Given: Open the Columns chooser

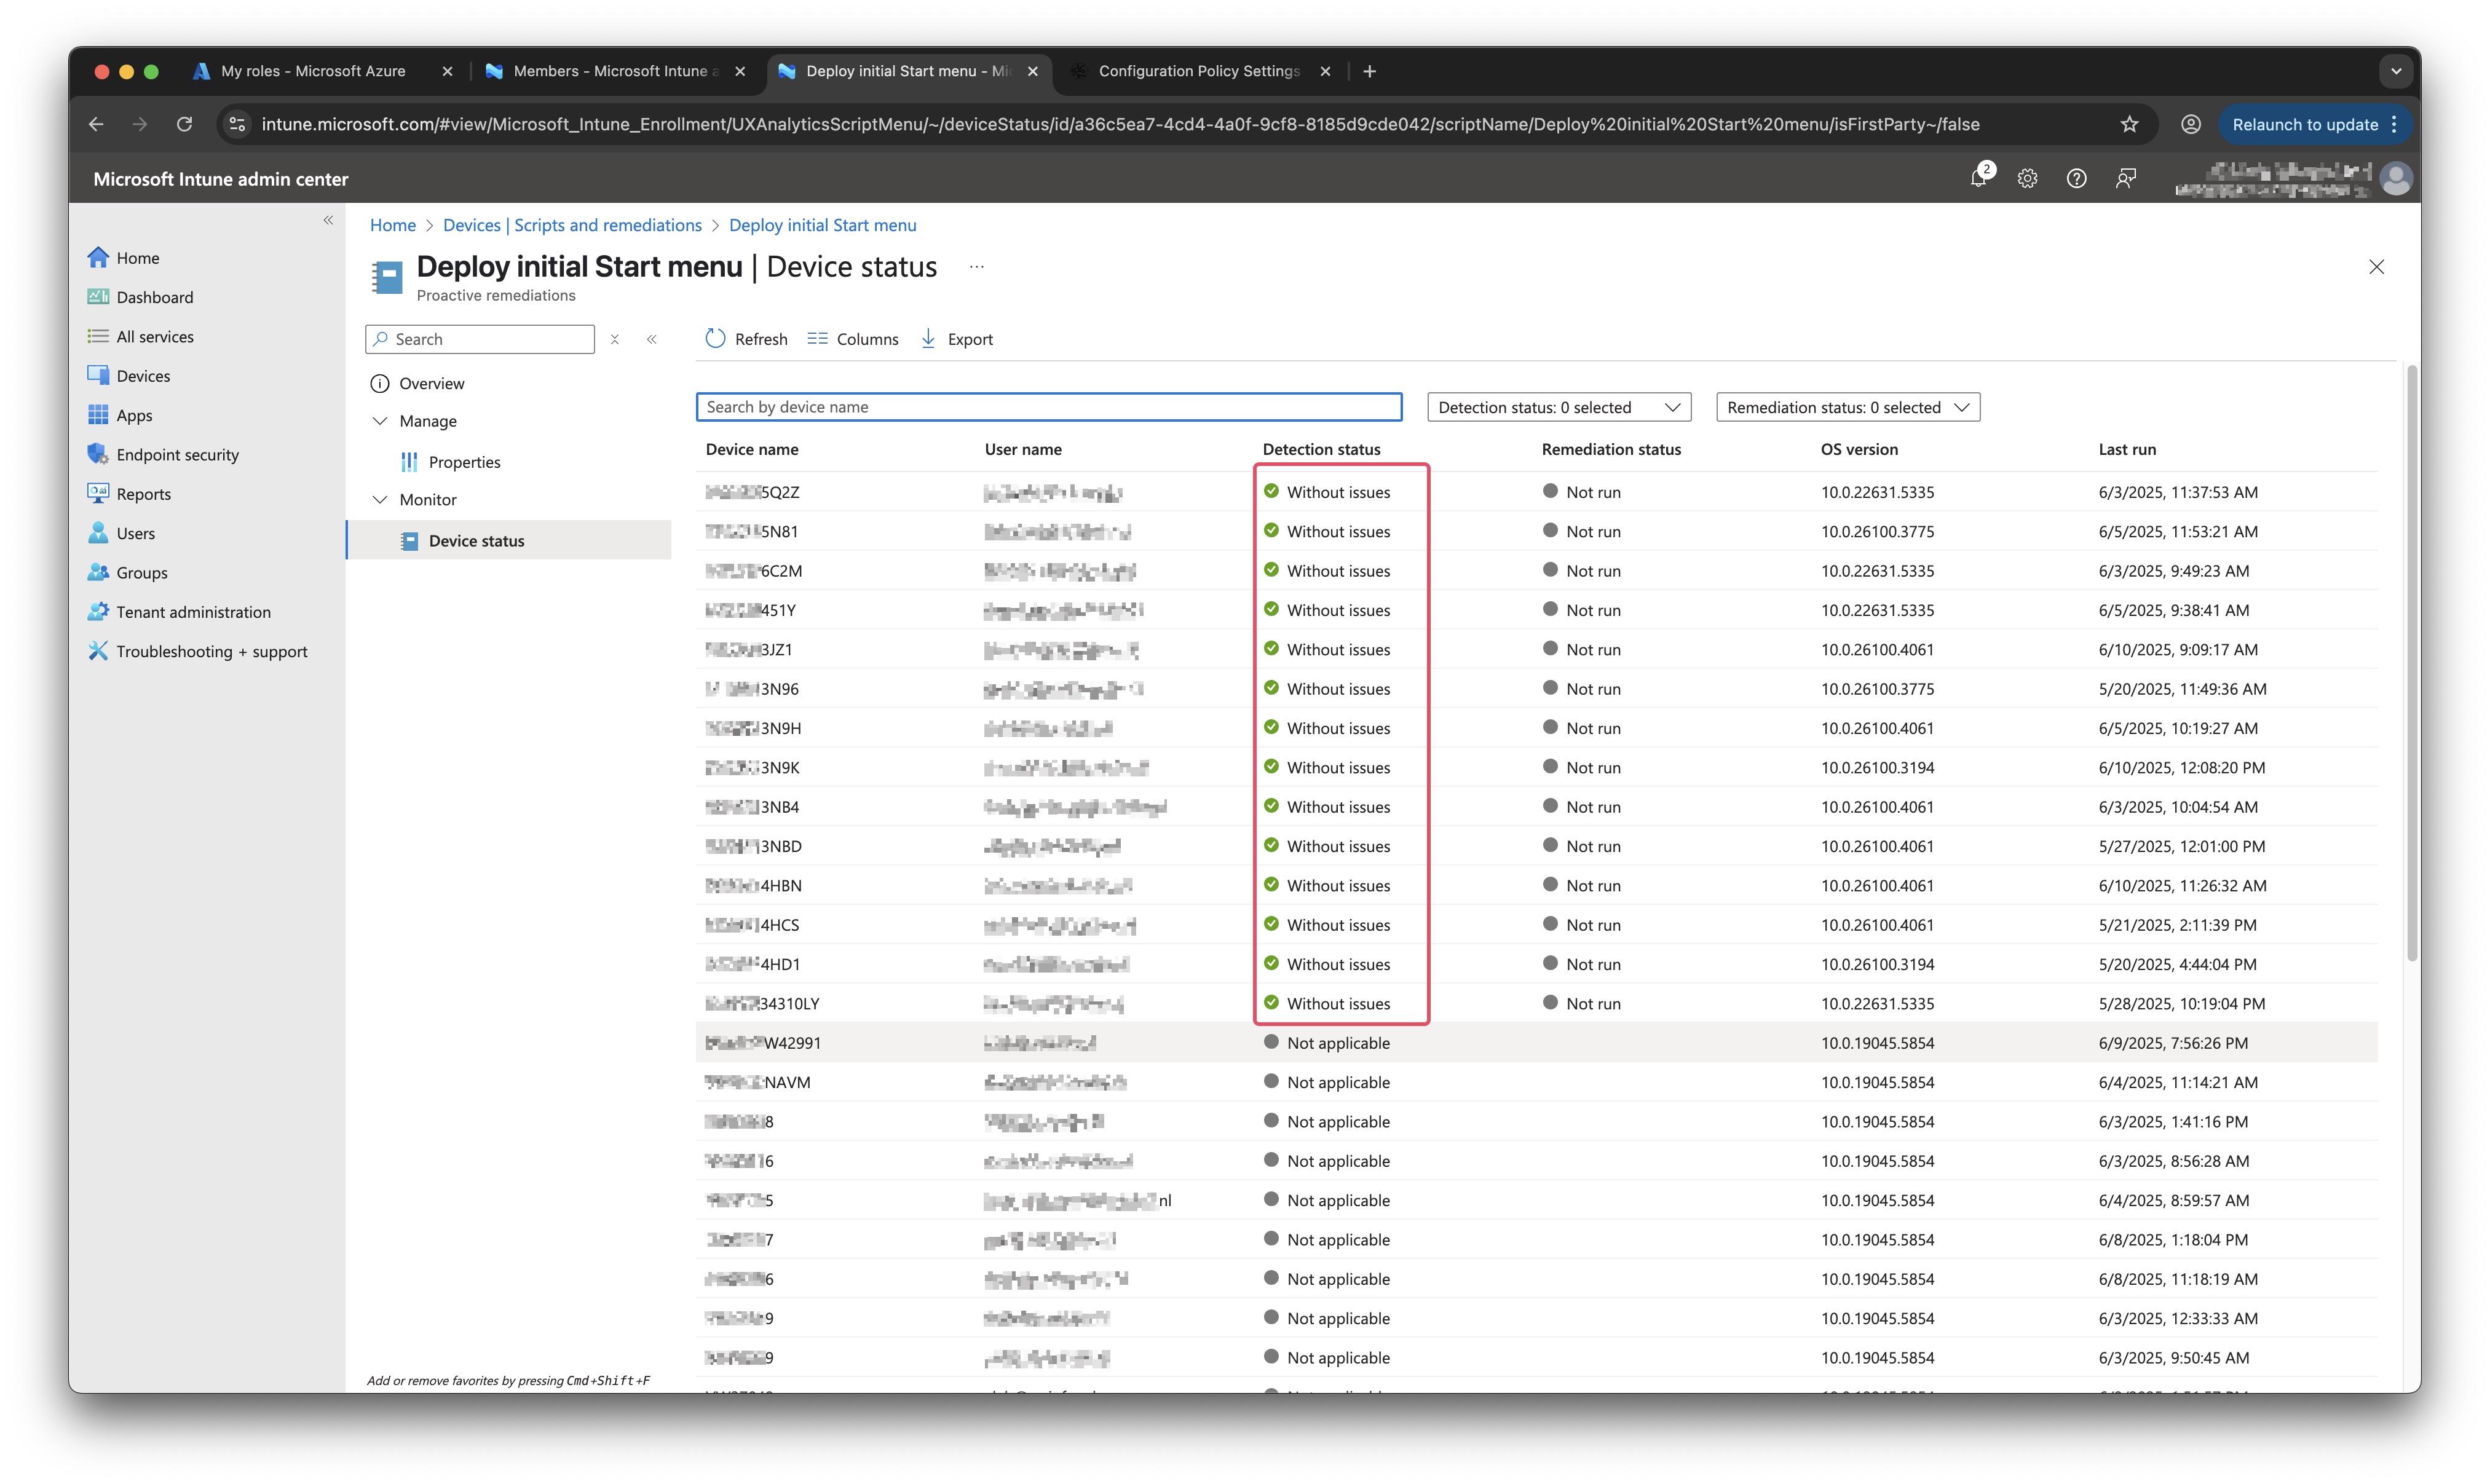Looking at the screenshot, I should (853, 339).
